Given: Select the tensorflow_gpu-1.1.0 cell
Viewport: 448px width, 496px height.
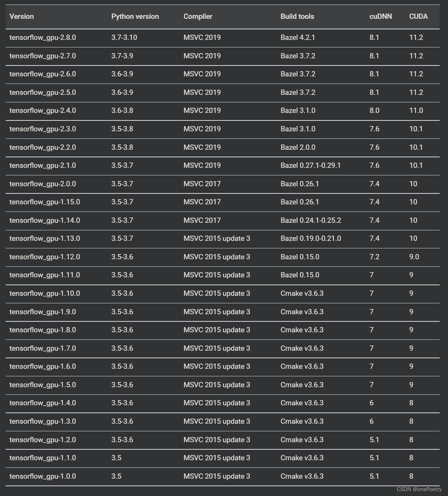Looking at the screenshot, I should [43, 458].
